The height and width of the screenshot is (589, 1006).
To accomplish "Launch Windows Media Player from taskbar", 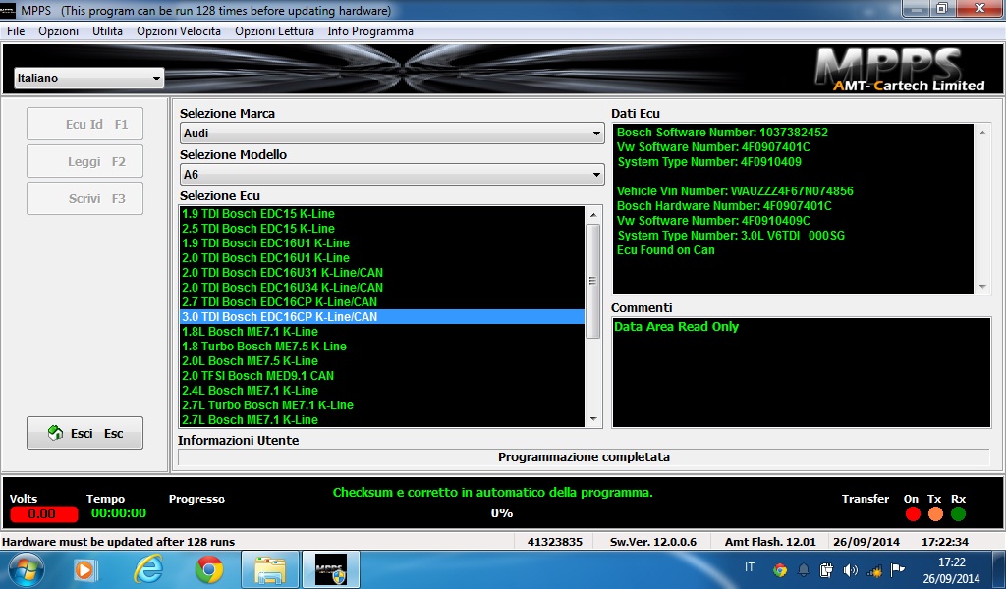I will click(85, 569).
